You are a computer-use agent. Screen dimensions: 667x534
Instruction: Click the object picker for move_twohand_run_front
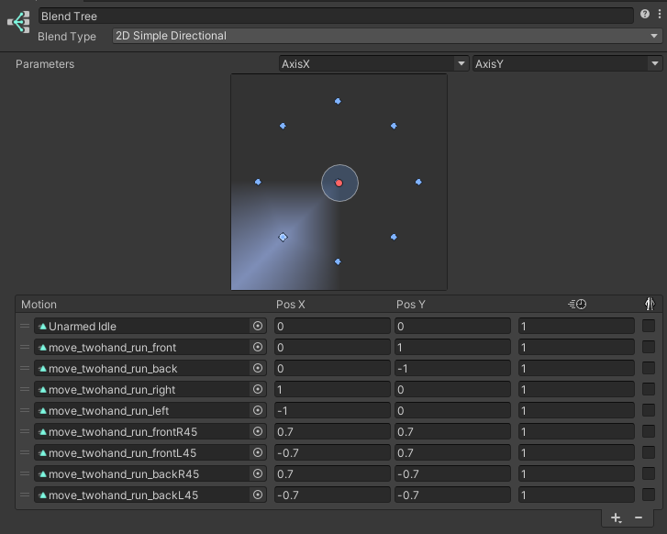click(x=258, y=347)
